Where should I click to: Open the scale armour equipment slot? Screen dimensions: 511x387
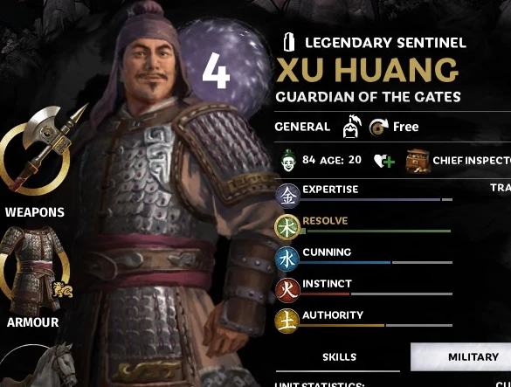(x=34, y=272)
